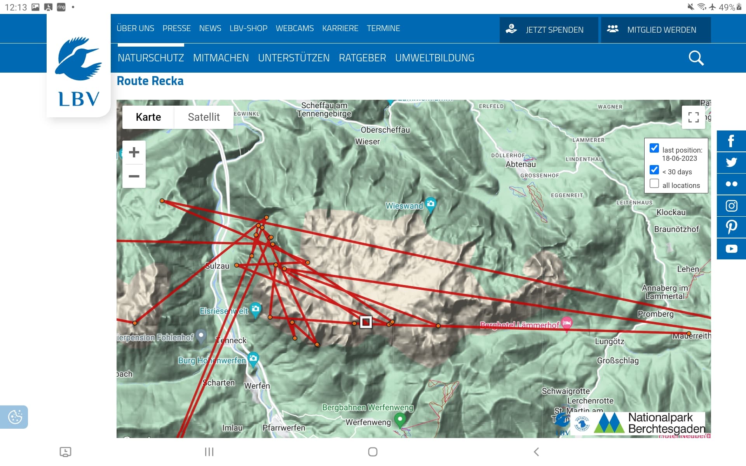This screenshot has width=746, height=466.
Task: Open LBV-SHOP link
Action: [x=248, y=28]
